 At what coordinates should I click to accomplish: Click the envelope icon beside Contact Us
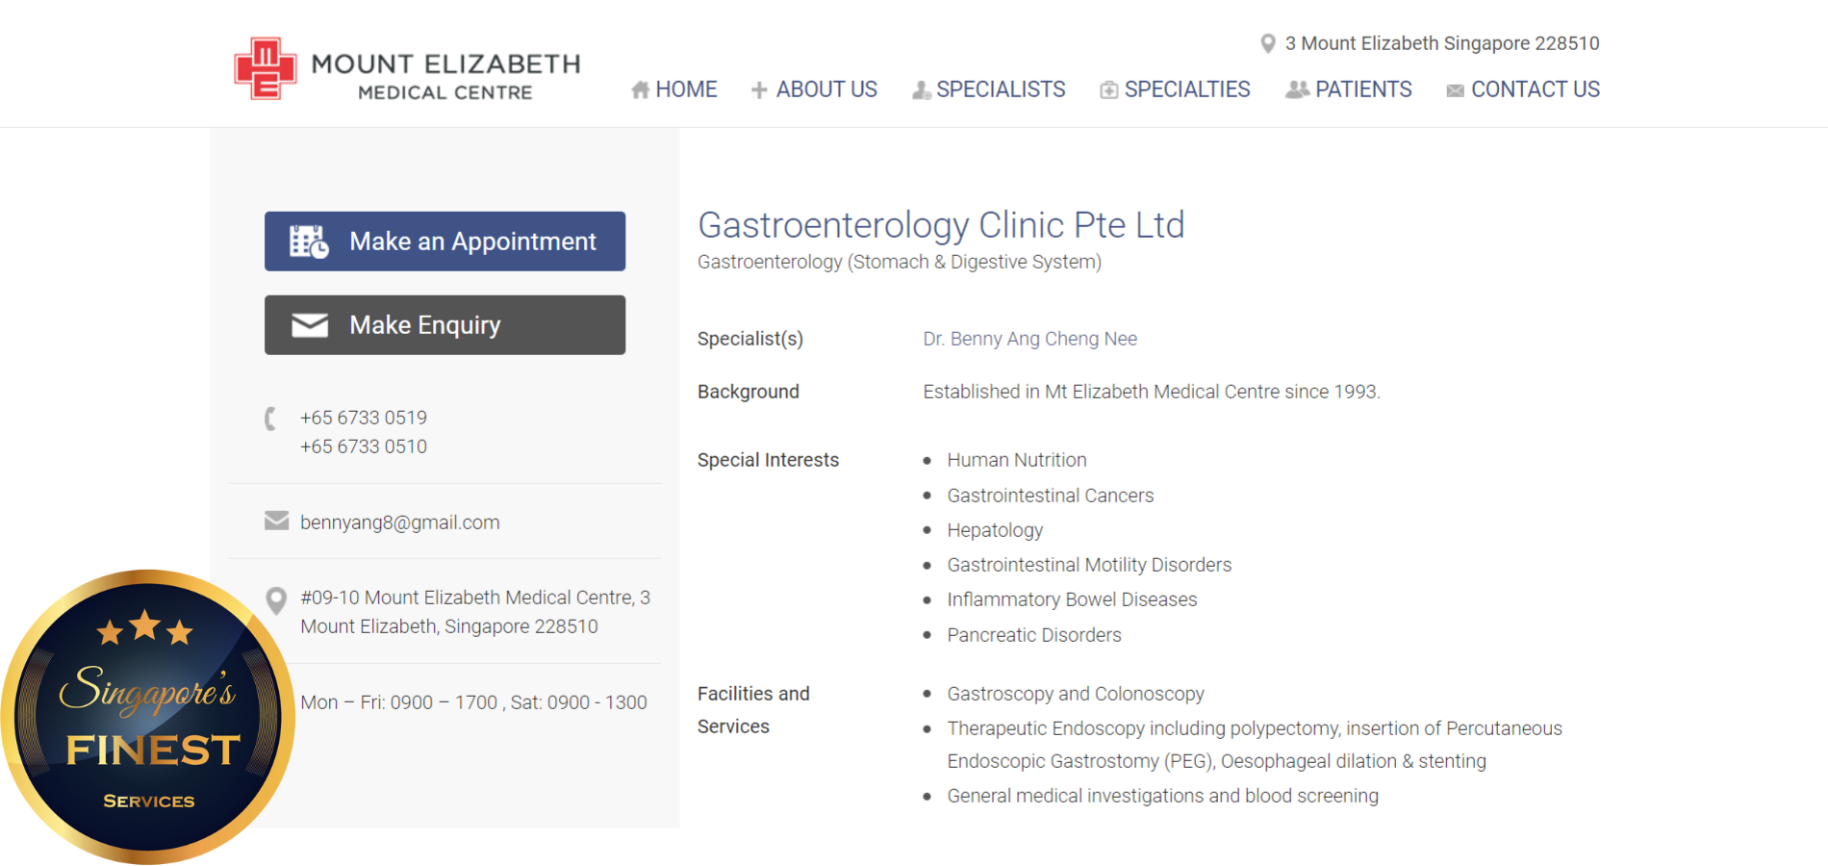tap(1455, 90)
